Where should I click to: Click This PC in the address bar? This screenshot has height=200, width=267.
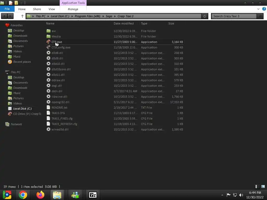pos(40,16)
